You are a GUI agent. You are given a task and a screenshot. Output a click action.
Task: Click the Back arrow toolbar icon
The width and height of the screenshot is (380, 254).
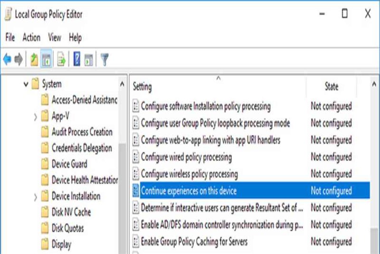[x=7, y=59]
